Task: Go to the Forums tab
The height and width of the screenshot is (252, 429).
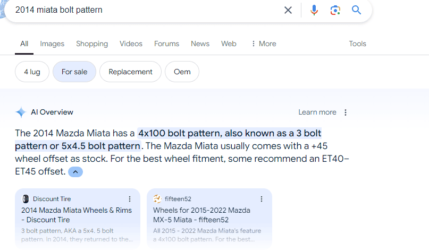Action: [166, 44]
